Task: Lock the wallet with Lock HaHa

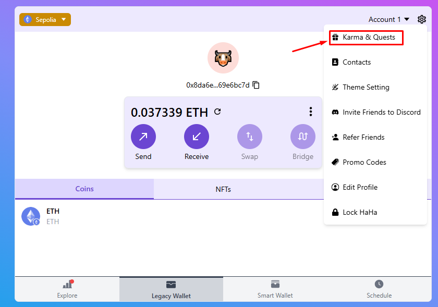Action: pos(375,212)
